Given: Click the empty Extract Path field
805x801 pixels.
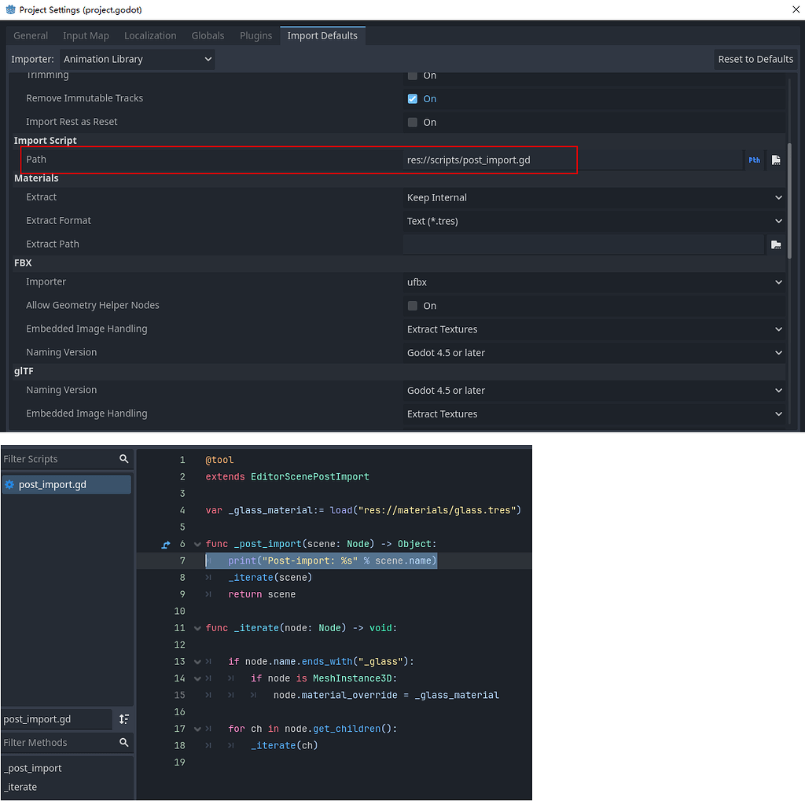Looking at the screenshot, I should [x=584, y=244].
